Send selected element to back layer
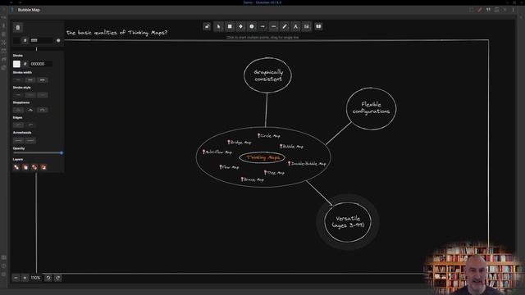 pos(16,167)
